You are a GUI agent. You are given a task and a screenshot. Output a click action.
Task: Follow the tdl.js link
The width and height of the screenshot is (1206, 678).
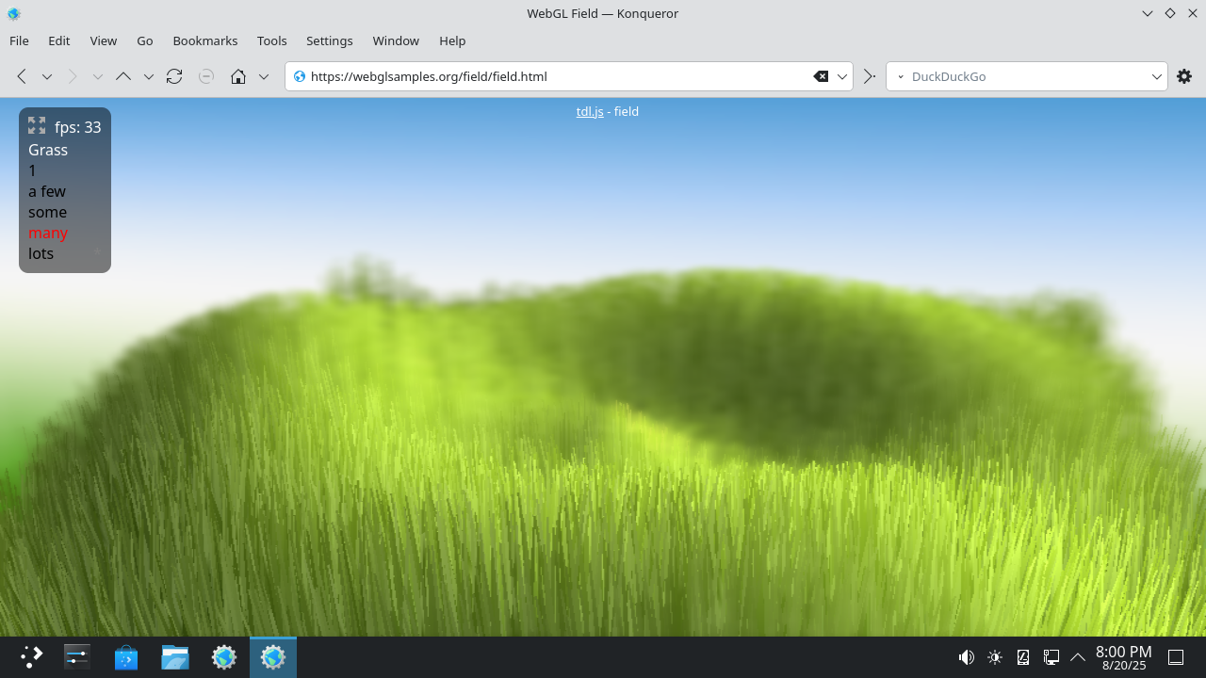(590, 111)
